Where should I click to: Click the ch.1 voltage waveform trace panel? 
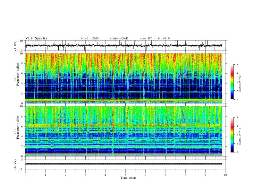[x=126, y=45]
